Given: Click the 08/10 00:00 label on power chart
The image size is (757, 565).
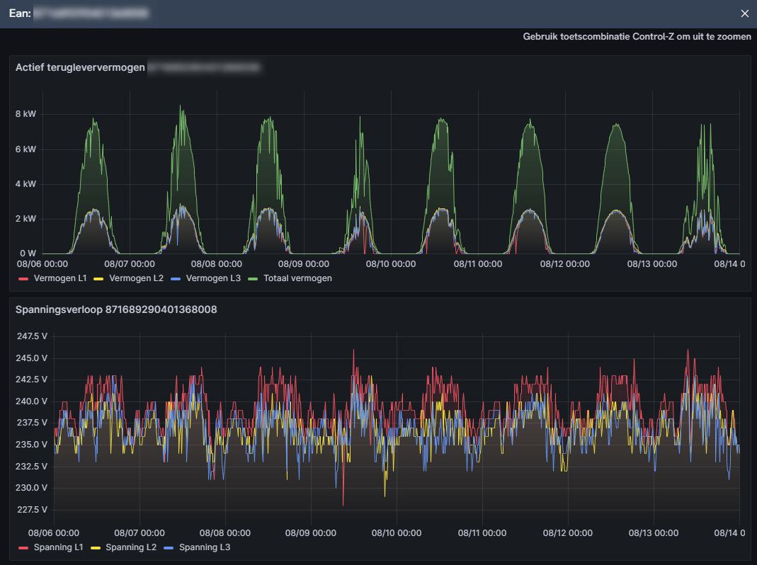Looking at the screenshot, I should click(x=390, y=264).
